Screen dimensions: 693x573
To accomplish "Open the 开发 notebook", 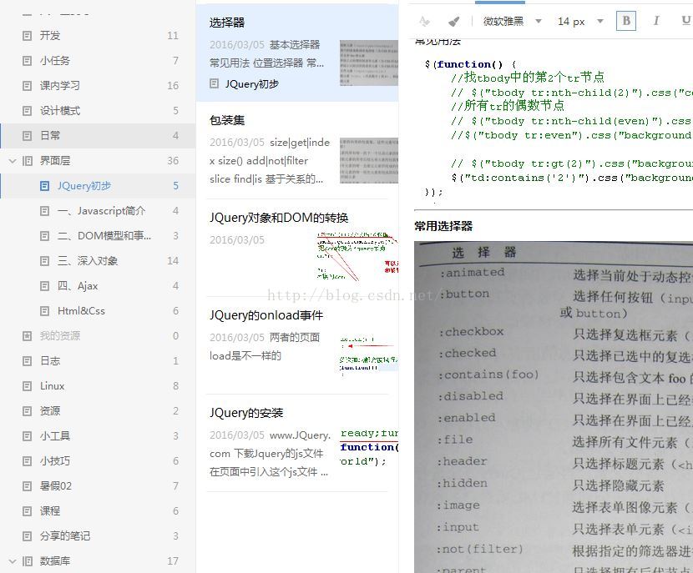I will (98, 36).
